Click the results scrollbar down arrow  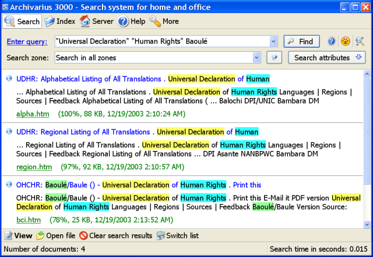coord(367,224)
